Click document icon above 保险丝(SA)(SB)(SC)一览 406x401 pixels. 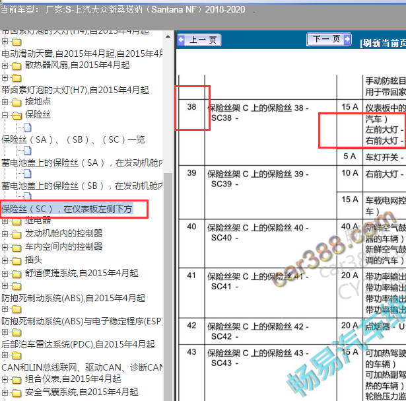click(28, 128)
